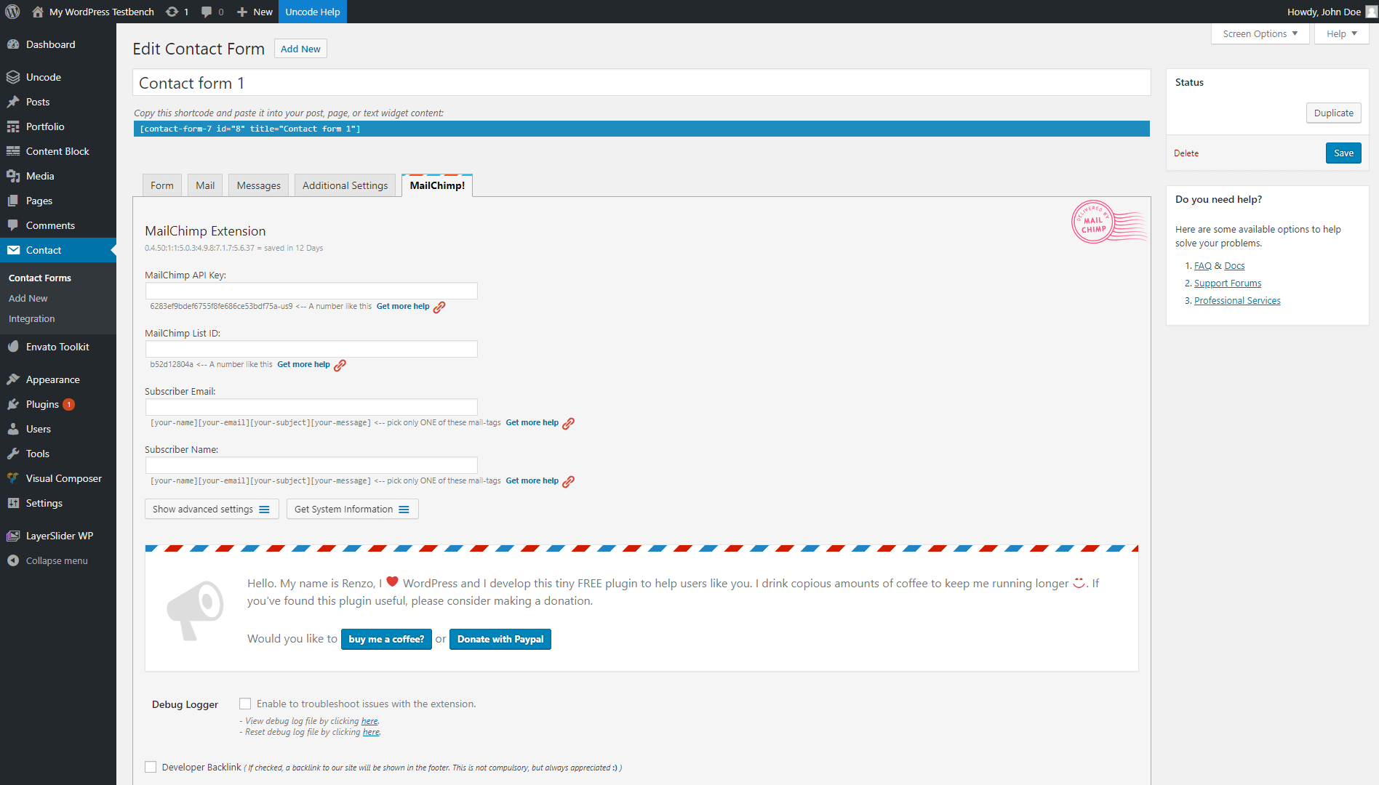
Task: Switch to the Form tab
Action: [x=162, y=185]
